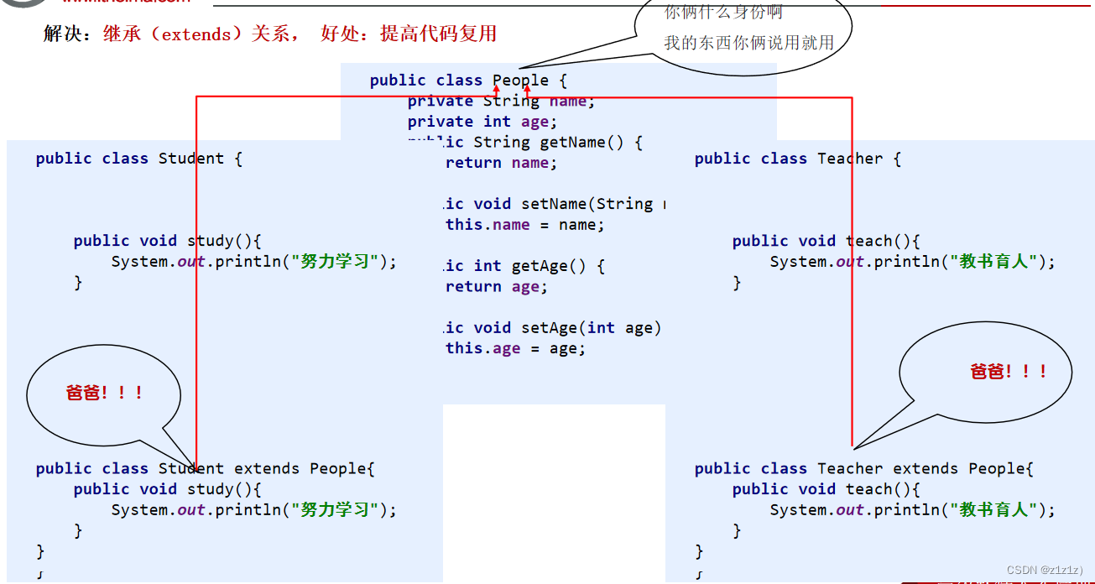Image resolution: width=1095 pixels, height=584 pixels.
Task: Click the 'setAge(int age)' declaration line
Action: (x=552, y=328)
